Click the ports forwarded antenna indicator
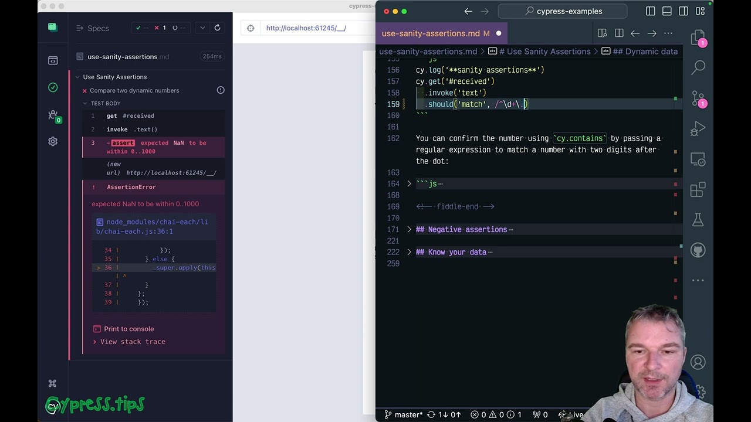 pos(540,415)
